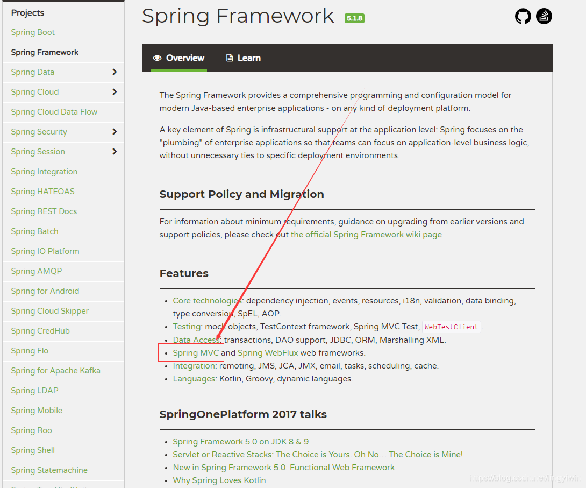Open Functional Web Framework talk link
The image size is (586, 488).
[283, 468]
